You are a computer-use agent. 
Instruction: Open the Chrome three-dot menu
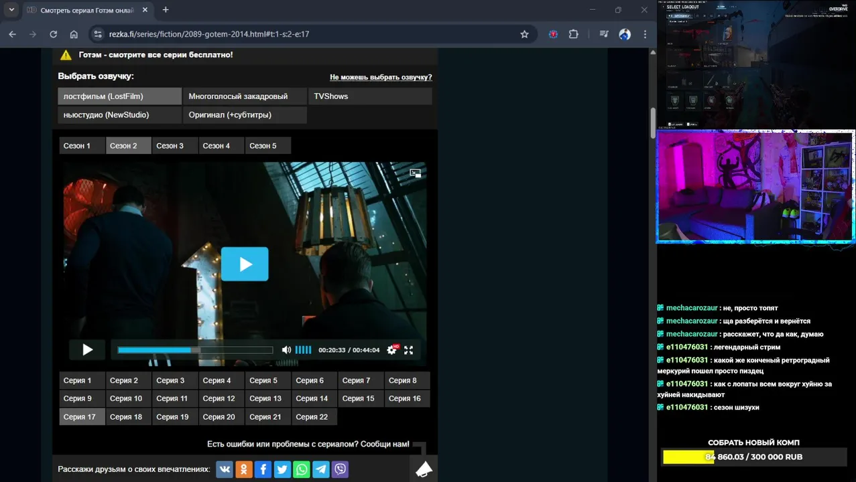tap(645, 34)
